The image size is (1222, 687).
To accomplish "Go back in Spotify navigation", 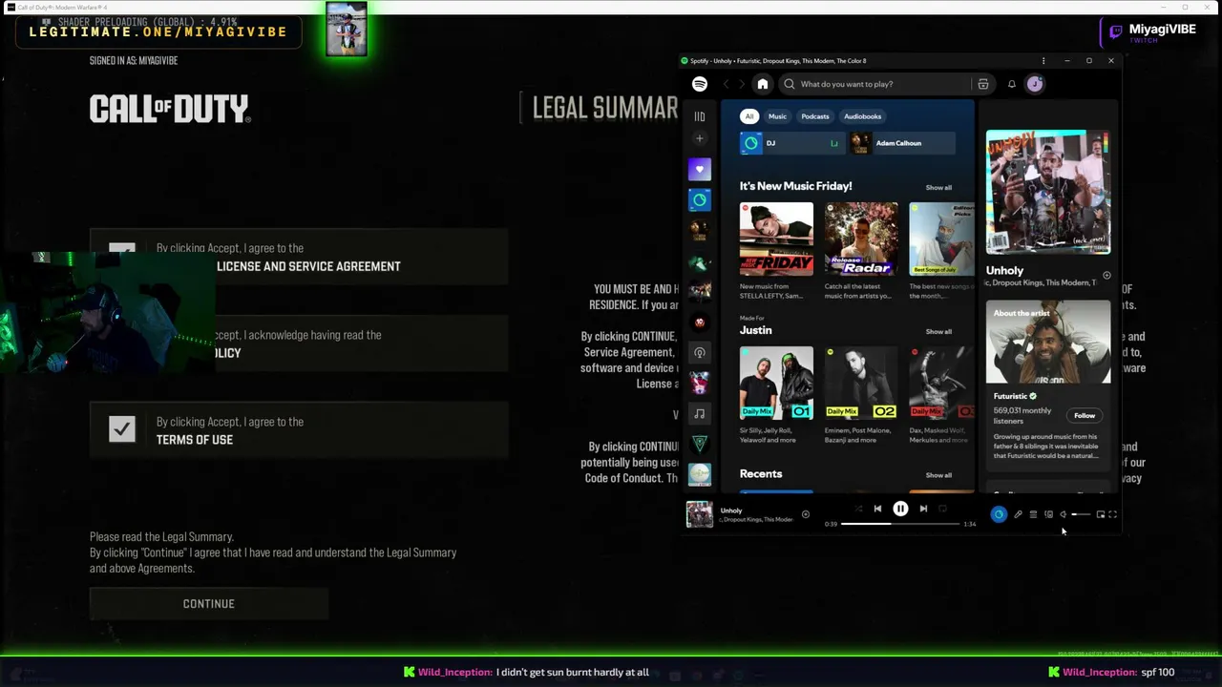I will pyautogui.click(x=726, y=84).
